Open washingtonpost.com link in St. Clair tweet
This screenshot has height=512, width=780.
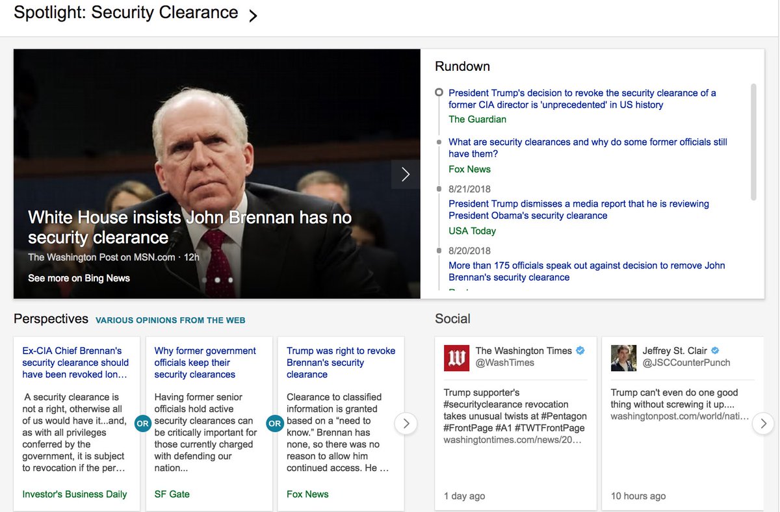pos(680,416)
